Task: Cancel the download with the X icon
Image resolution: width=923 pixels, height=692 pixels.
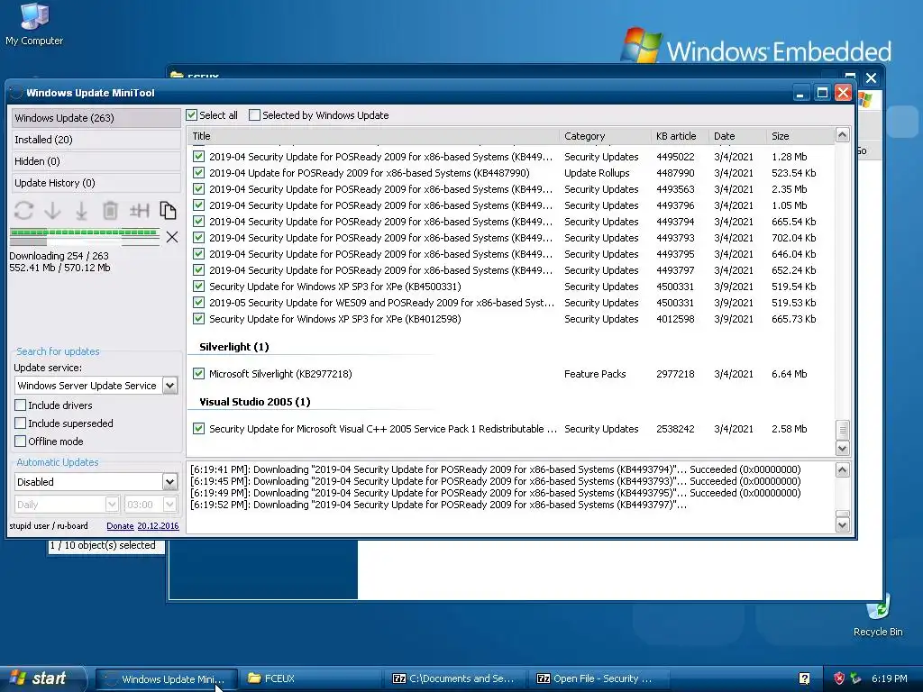Action: tap(172, 237)
